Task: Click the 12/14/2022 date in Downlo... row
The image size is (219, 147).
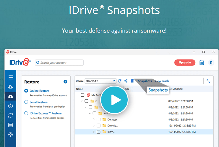Action: [182, 126]
